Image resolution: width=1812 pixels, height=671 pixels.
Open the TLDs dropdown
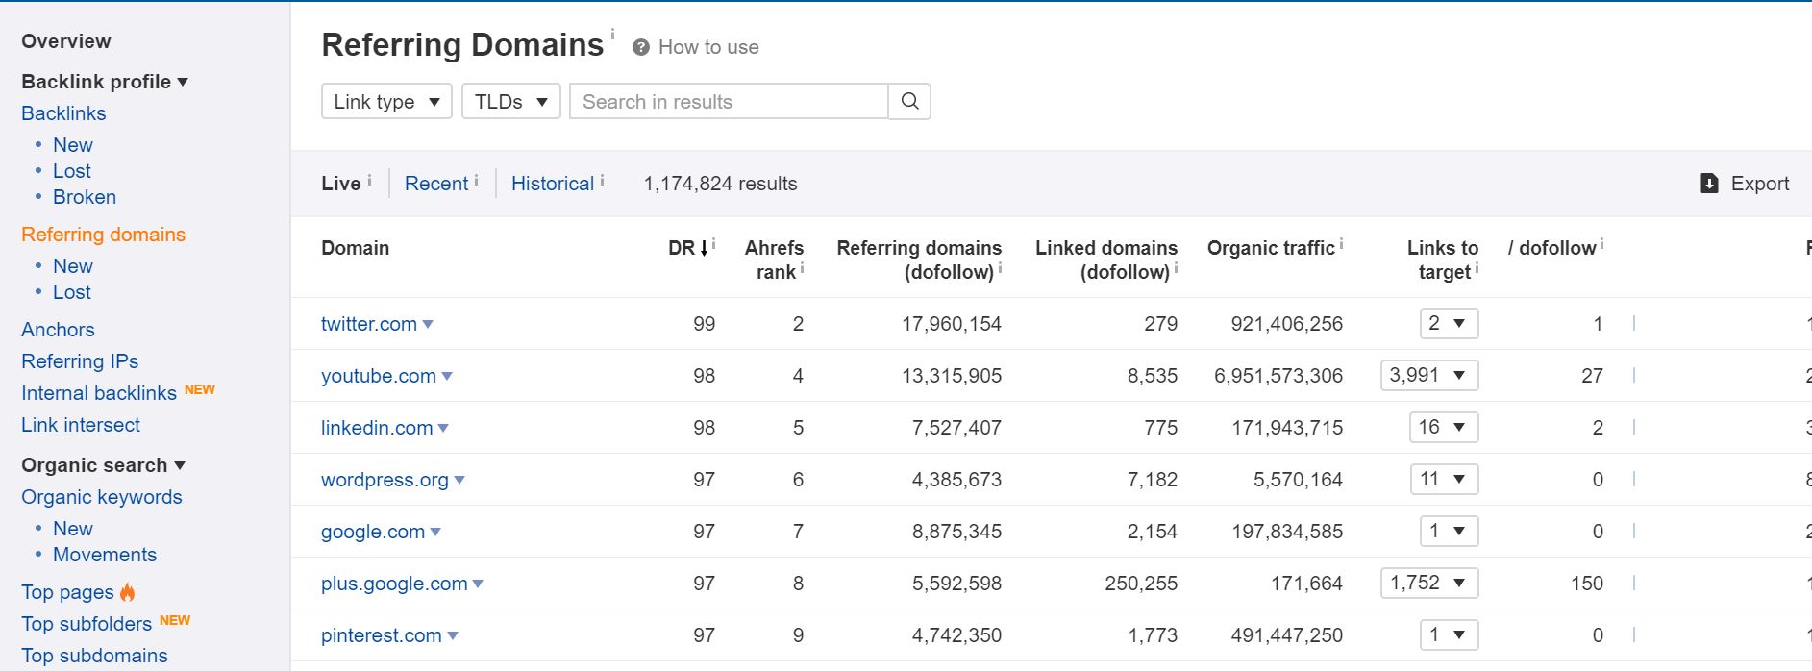coord(511,101)
